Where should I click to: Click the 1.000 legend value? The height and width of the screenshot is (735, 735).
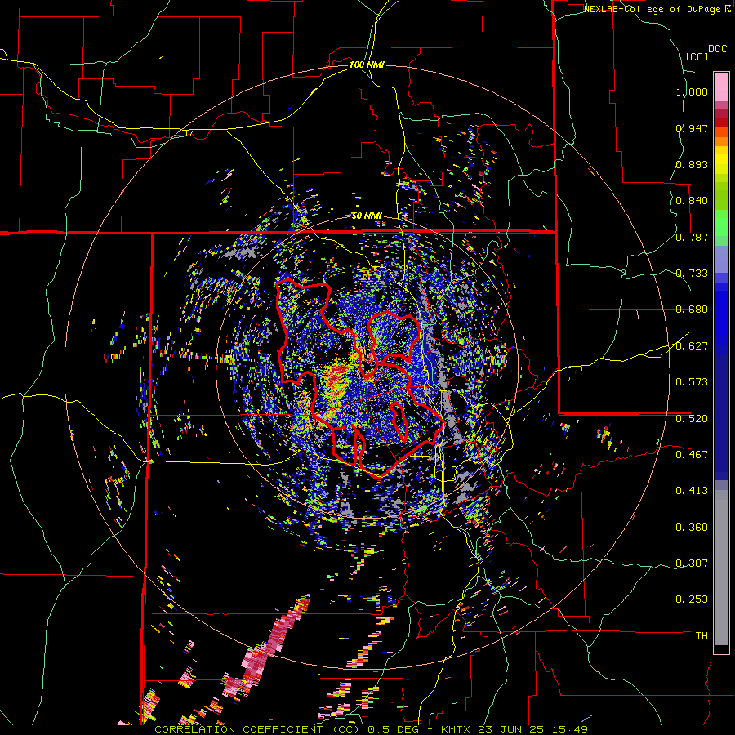[x=692, y=91]
